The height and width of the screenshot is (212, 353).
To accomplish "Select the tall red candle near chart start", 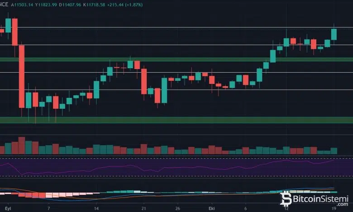I will (x=21, y=76).
